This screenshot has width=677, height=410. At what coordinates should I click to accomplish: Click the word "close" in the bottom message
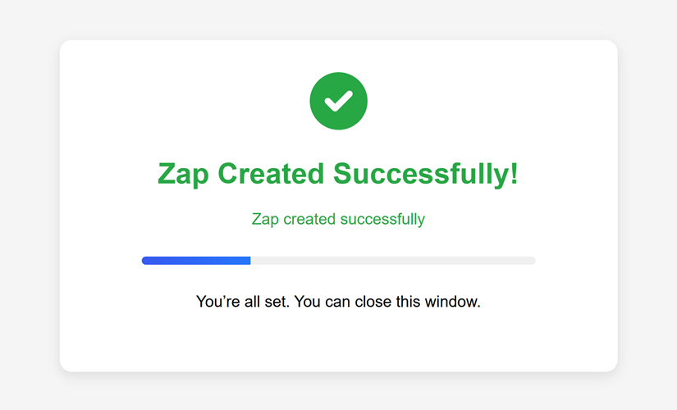(x=371, y=302)
